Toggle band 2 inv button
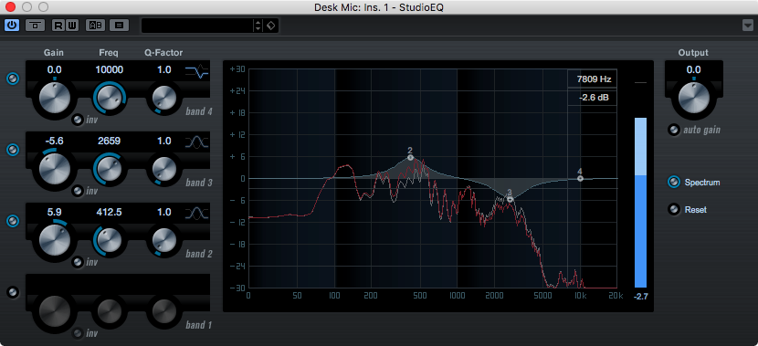Image resolution: width=758 pixels, height=346 pixels. point(77,262)
